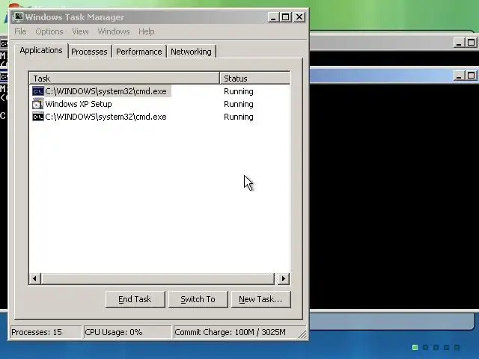Open the File menu
The height and width of the screenshot is (359, 479).
(20, 31)
